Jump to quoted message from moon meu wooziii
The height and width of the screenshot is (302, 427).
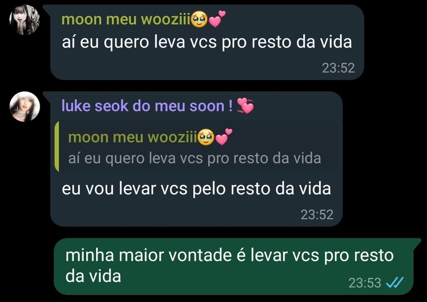pyautogui.click(x=196, y=147)
